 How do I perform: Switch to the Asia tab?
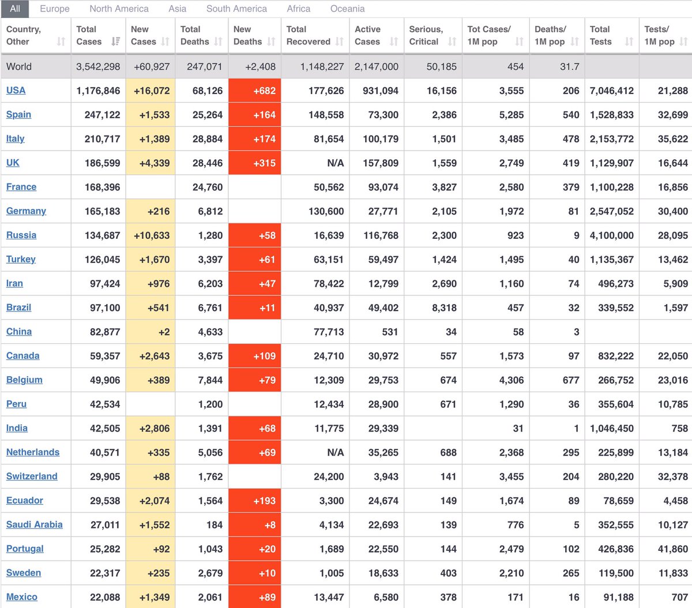[x=178, y=9]
